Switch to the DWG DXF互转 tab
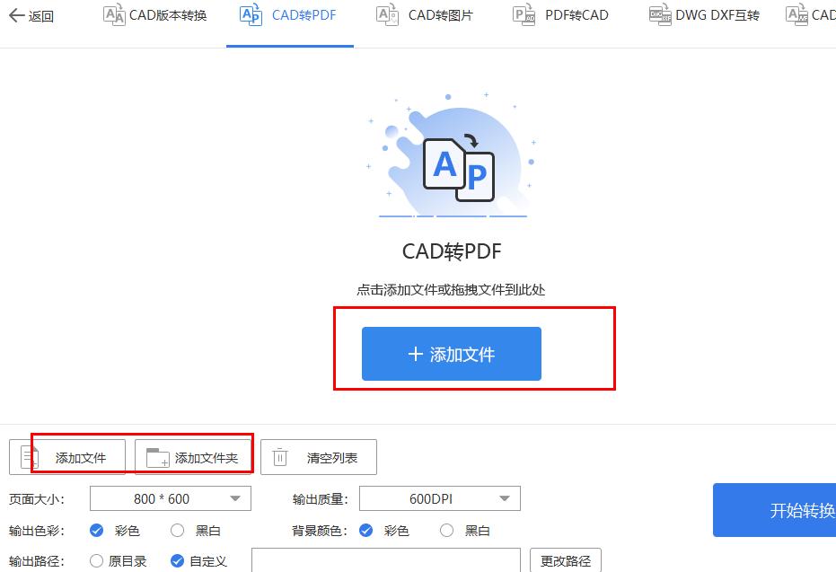Image resolution: width=836 pixels, height=572 pixels. point(704,15)
